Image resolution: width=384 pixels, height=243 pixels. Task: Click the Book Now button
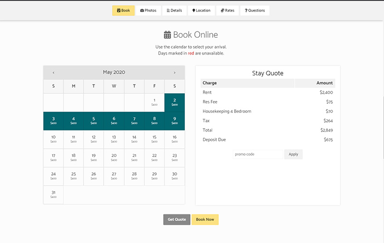(x=205, y=220)
